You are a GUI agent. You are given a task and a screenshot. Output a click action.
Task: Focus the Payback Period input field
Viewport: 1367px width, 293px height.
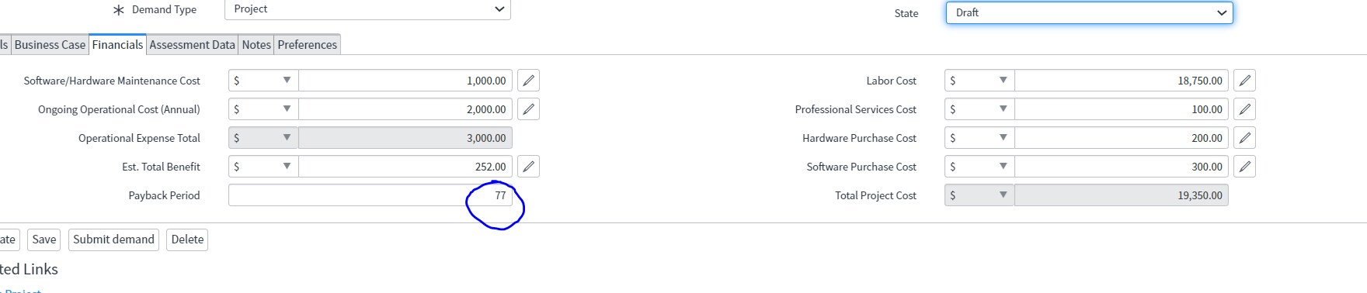tap(370, 195)
